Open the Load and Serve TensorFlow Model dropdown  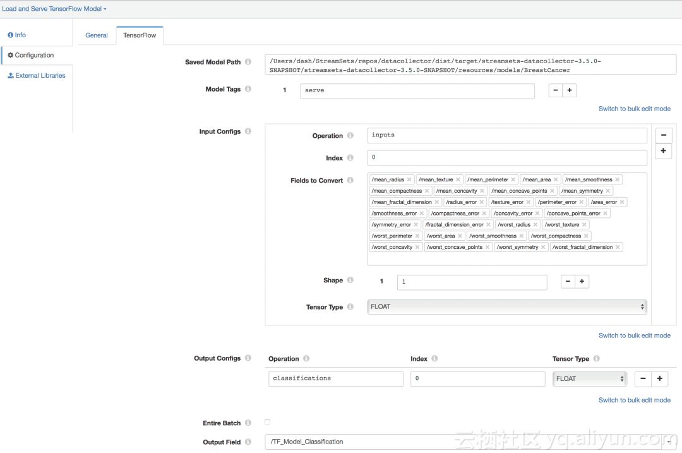coord(54,9)
